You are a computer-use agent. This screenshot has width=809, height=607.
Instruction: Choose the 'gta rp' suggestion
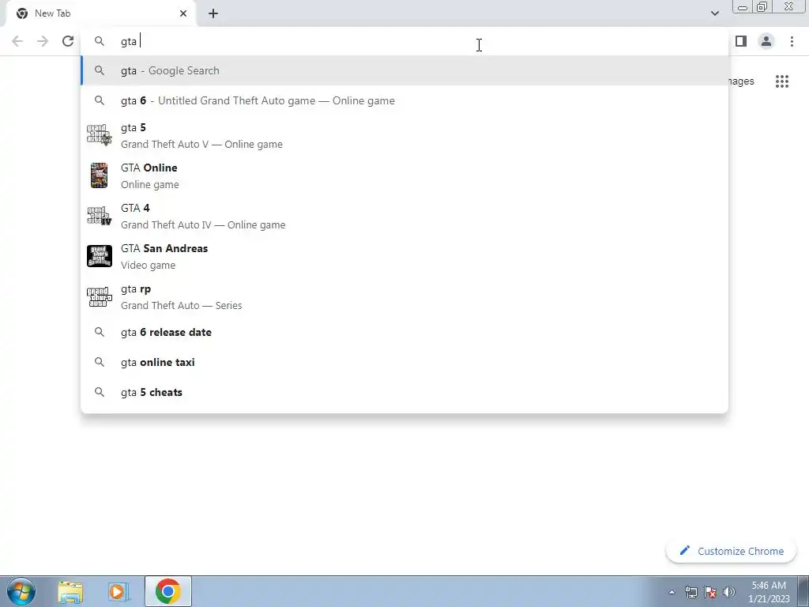pyautogui.click(x=404, y=297)
